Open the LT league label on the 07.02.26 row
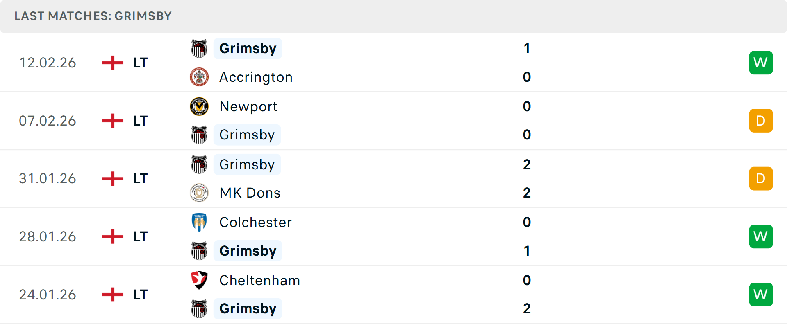Image resolution: width=787 pixels, height=324 pixels. coord(140,121)
